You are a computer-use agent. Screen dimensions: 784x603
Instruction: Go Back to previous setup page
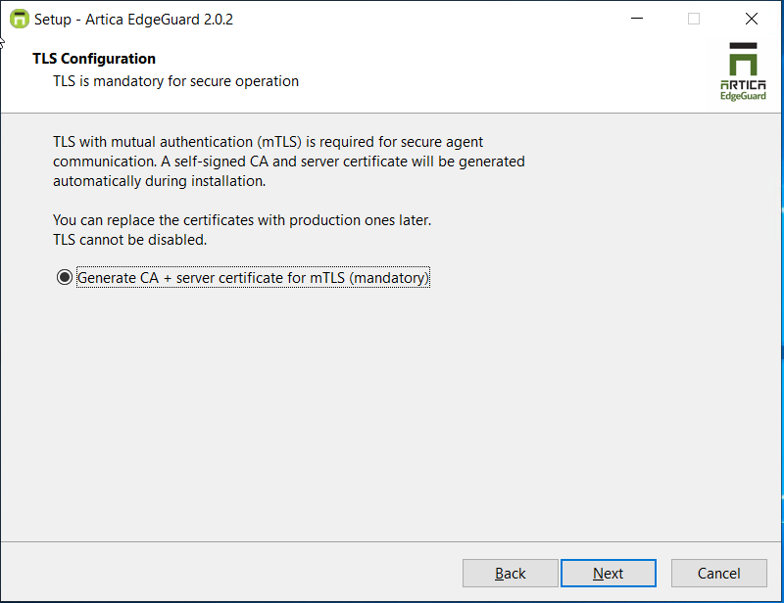(510, 573)
